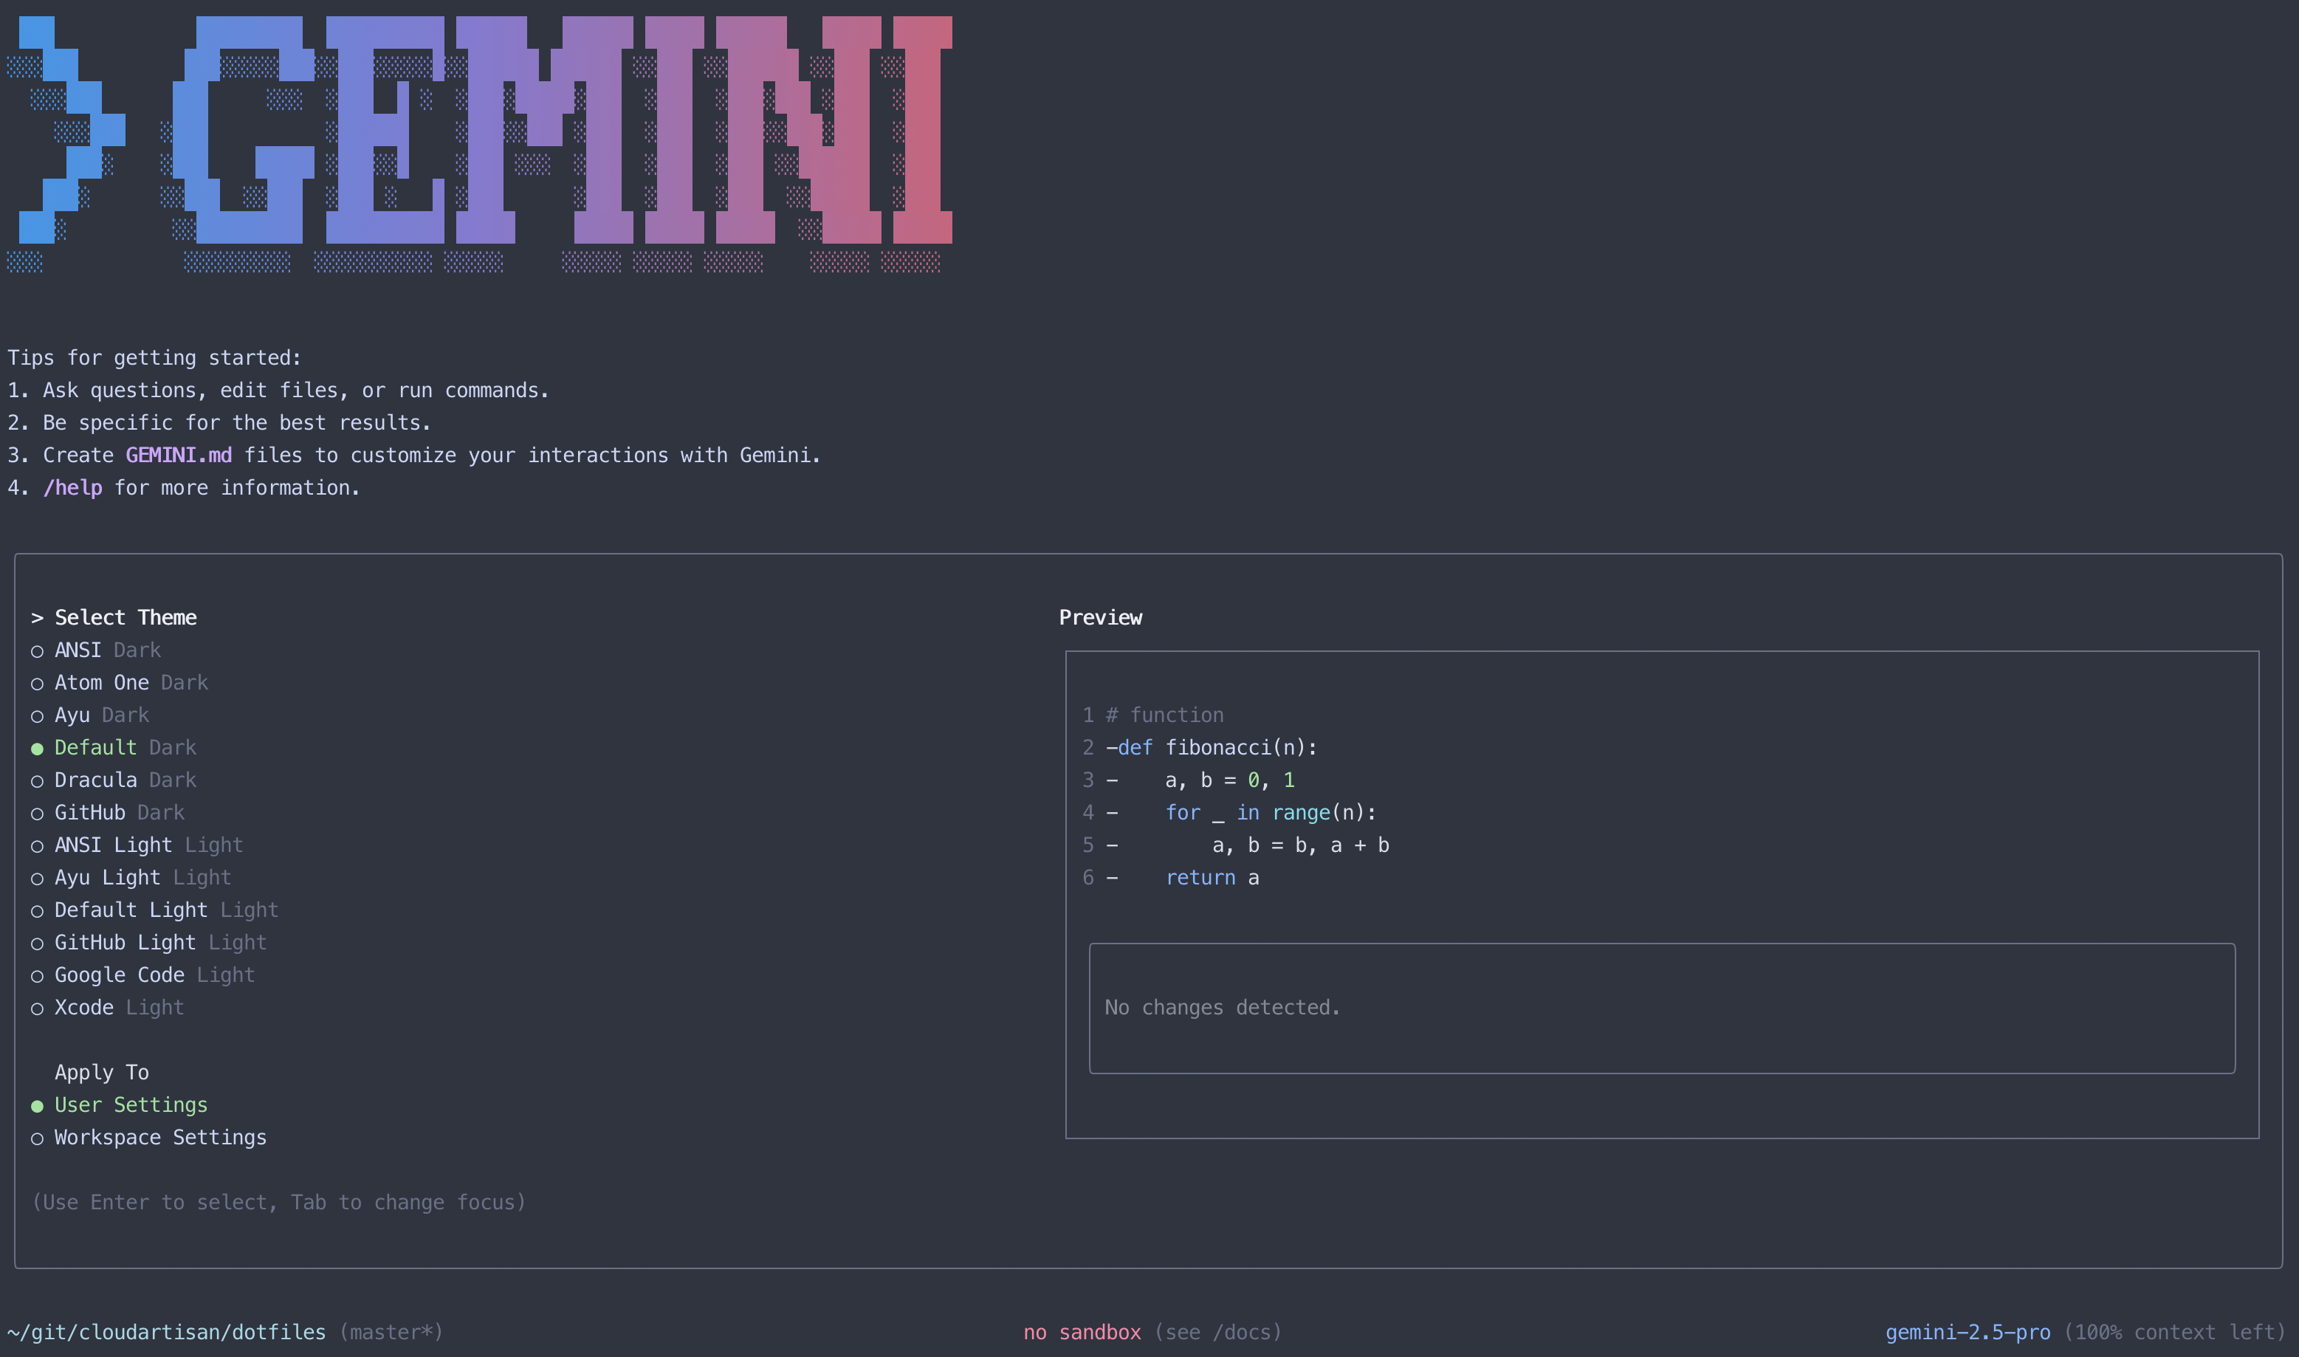Screen dimensions: 2299x1357
Task: Select the ANSI Light theme
Action: (x=137, y=845)
